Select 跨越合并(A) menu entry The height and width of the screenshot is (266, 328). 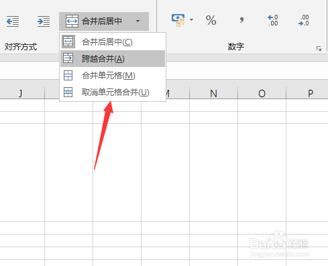pyautogui.click(x=113, y=58)
